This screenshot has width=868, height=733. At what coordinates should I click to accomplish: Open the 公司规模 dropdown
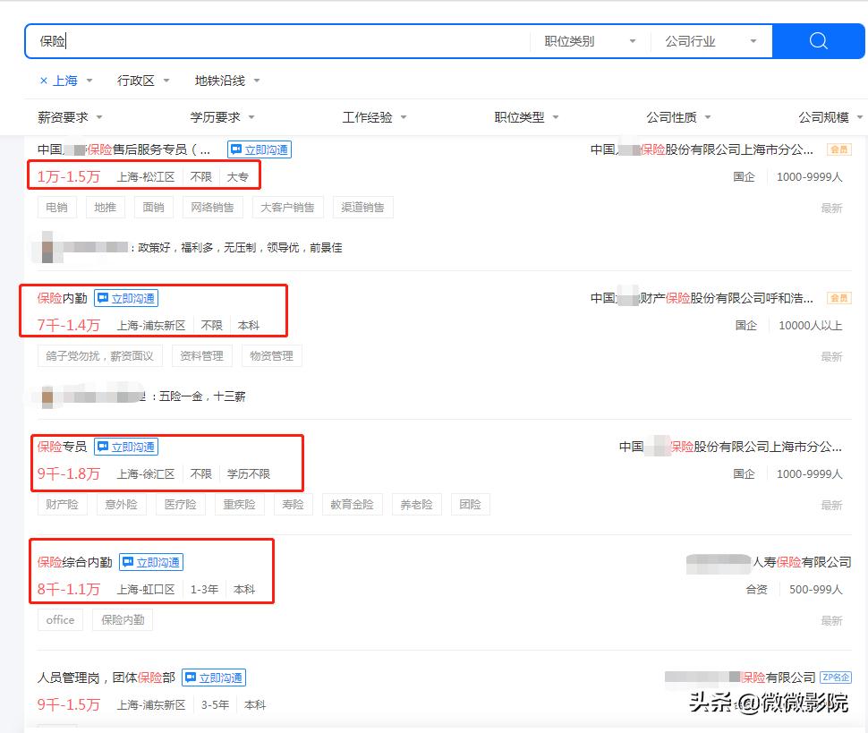click(828, 116)
